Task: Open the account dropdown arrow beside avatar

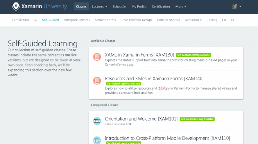Action: coord(240,7)
